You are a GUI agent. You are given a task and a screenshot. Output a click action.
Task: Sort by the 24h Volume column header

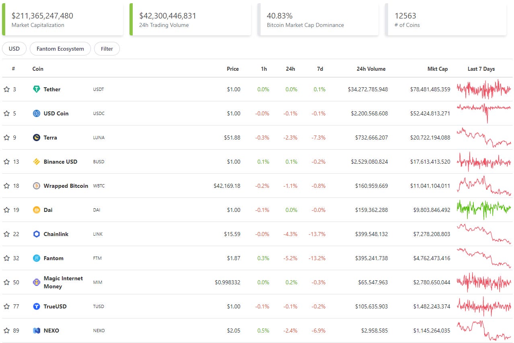tap(371, 69)
